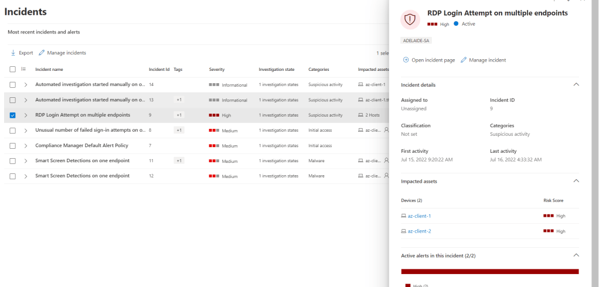Expand the Unusual number of failed sign-in row
Viewport: 599px width, 287px height.
click(x=26, y=130)
